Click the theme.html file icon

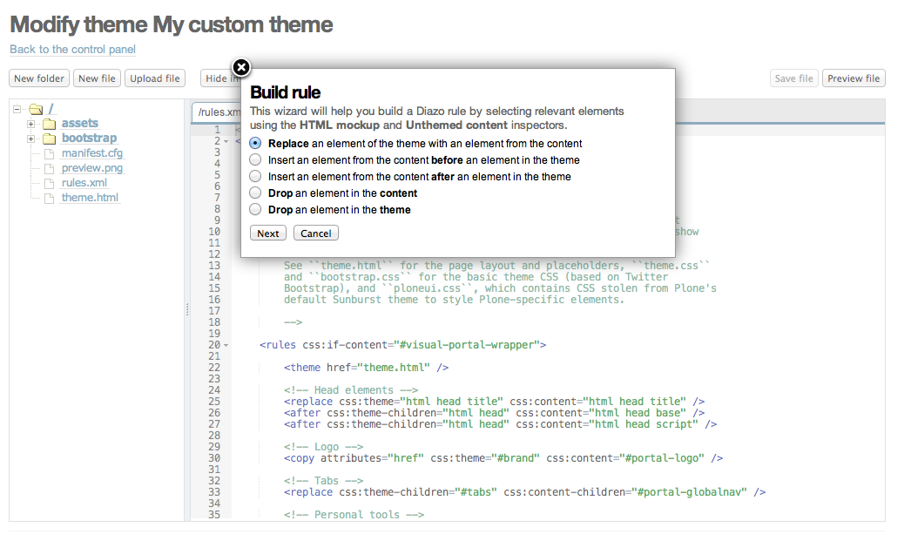click(50, 198)
